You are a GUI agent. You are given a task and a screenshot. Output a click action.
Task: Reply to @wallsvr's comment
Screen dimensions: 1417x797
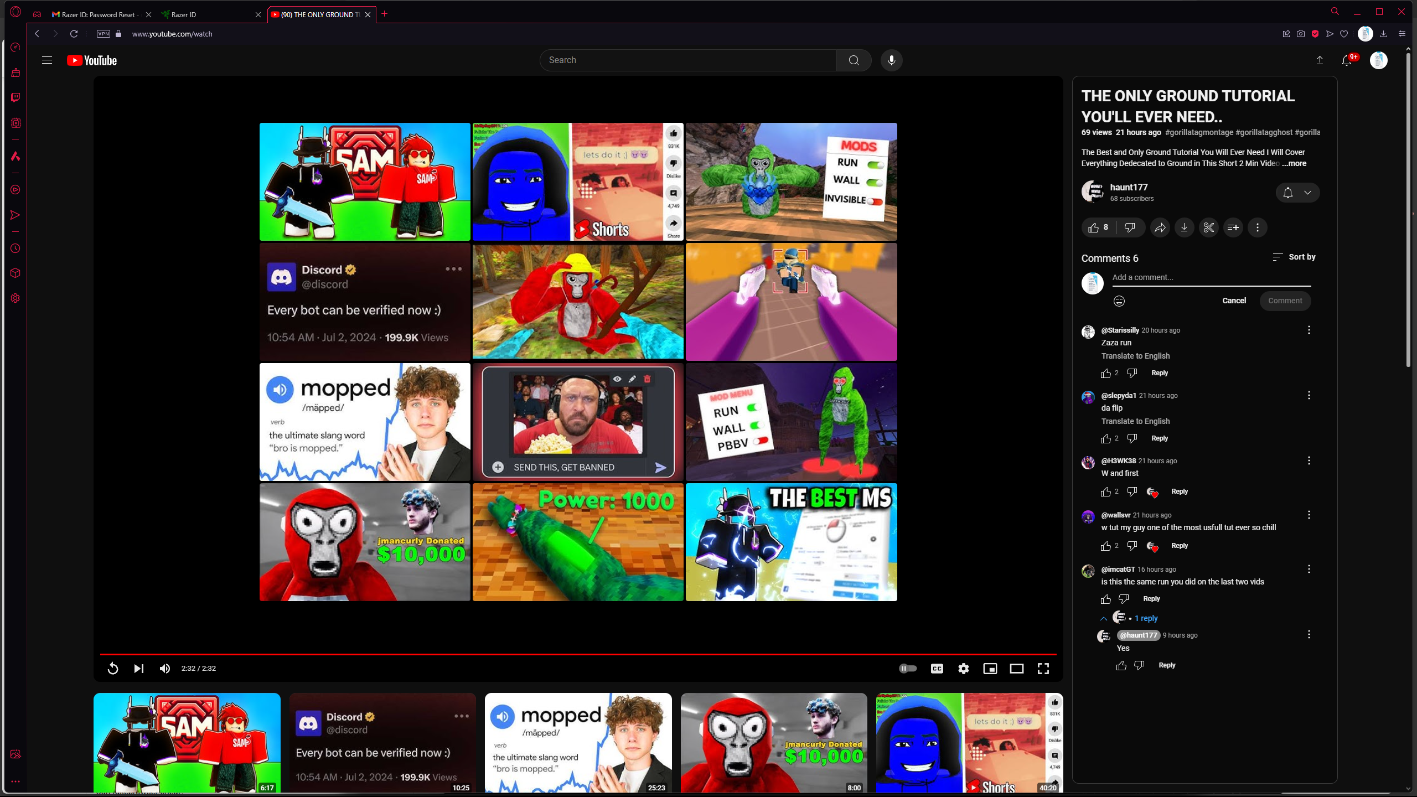pos(1179,546)
